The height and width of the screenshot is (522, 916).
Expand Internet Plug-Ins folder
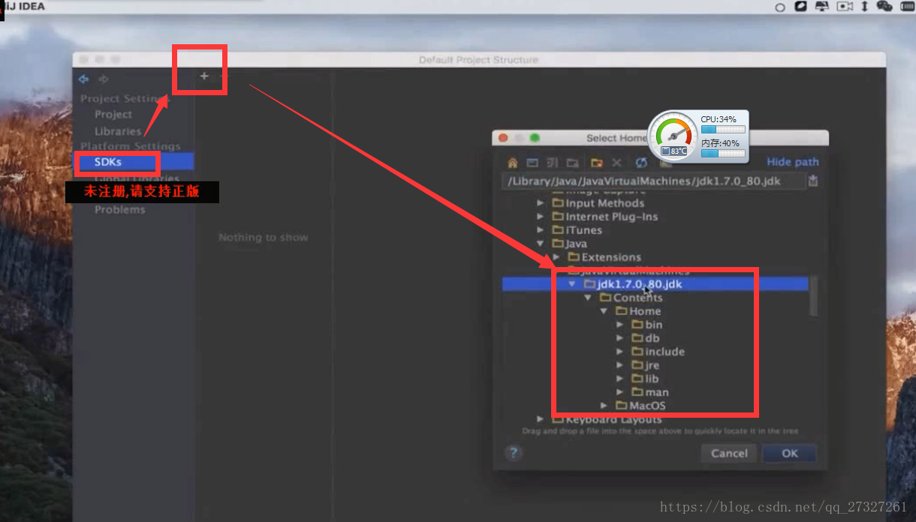click(541, 217)
